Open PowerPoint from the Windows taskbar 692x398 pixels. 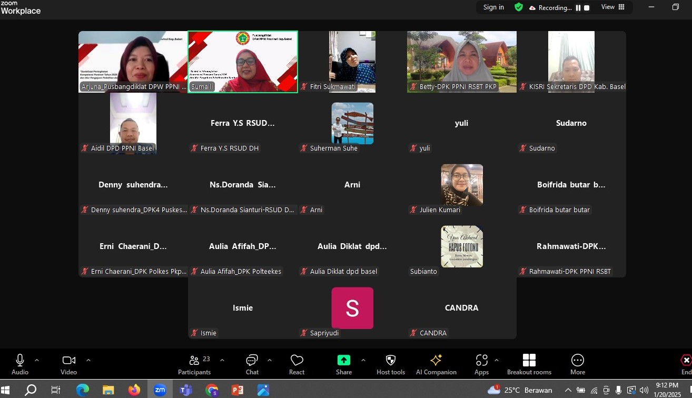point(238,390)
